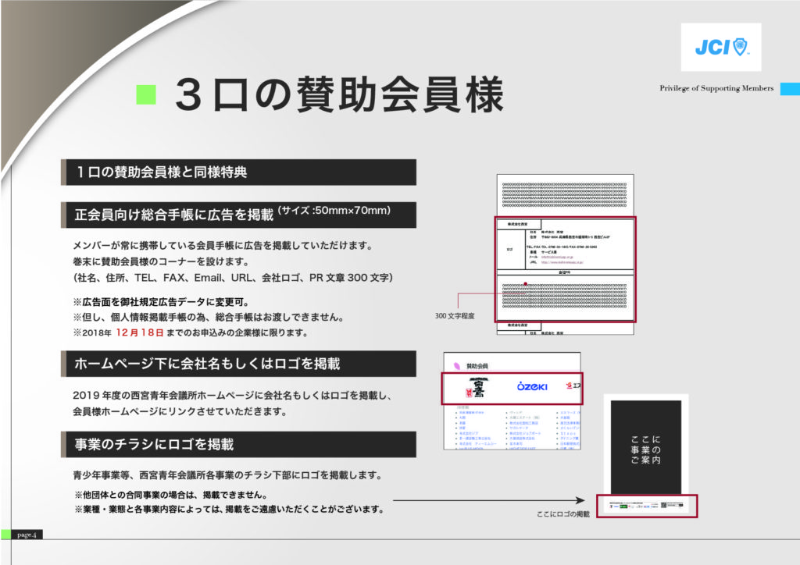Click line 巻末に賛助会員様のコーナーを設けます
800x565 pixels.
[161, 261]
